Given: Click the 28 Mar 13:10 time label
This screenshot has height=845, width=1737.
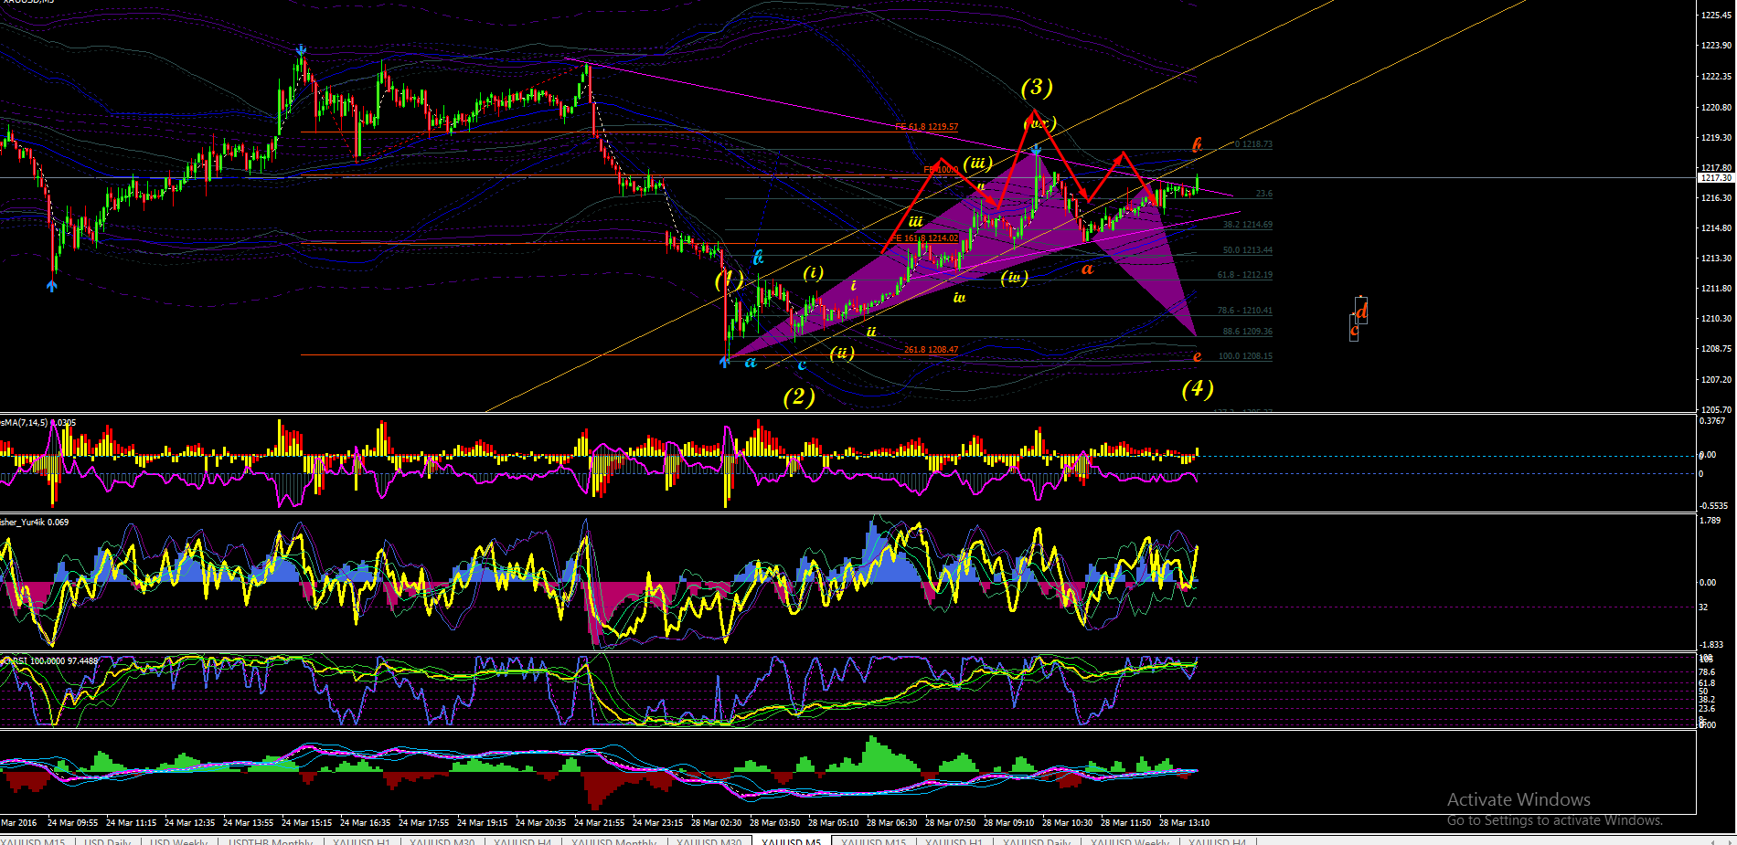Looking at the screenshot, I should coord(1184,823).
